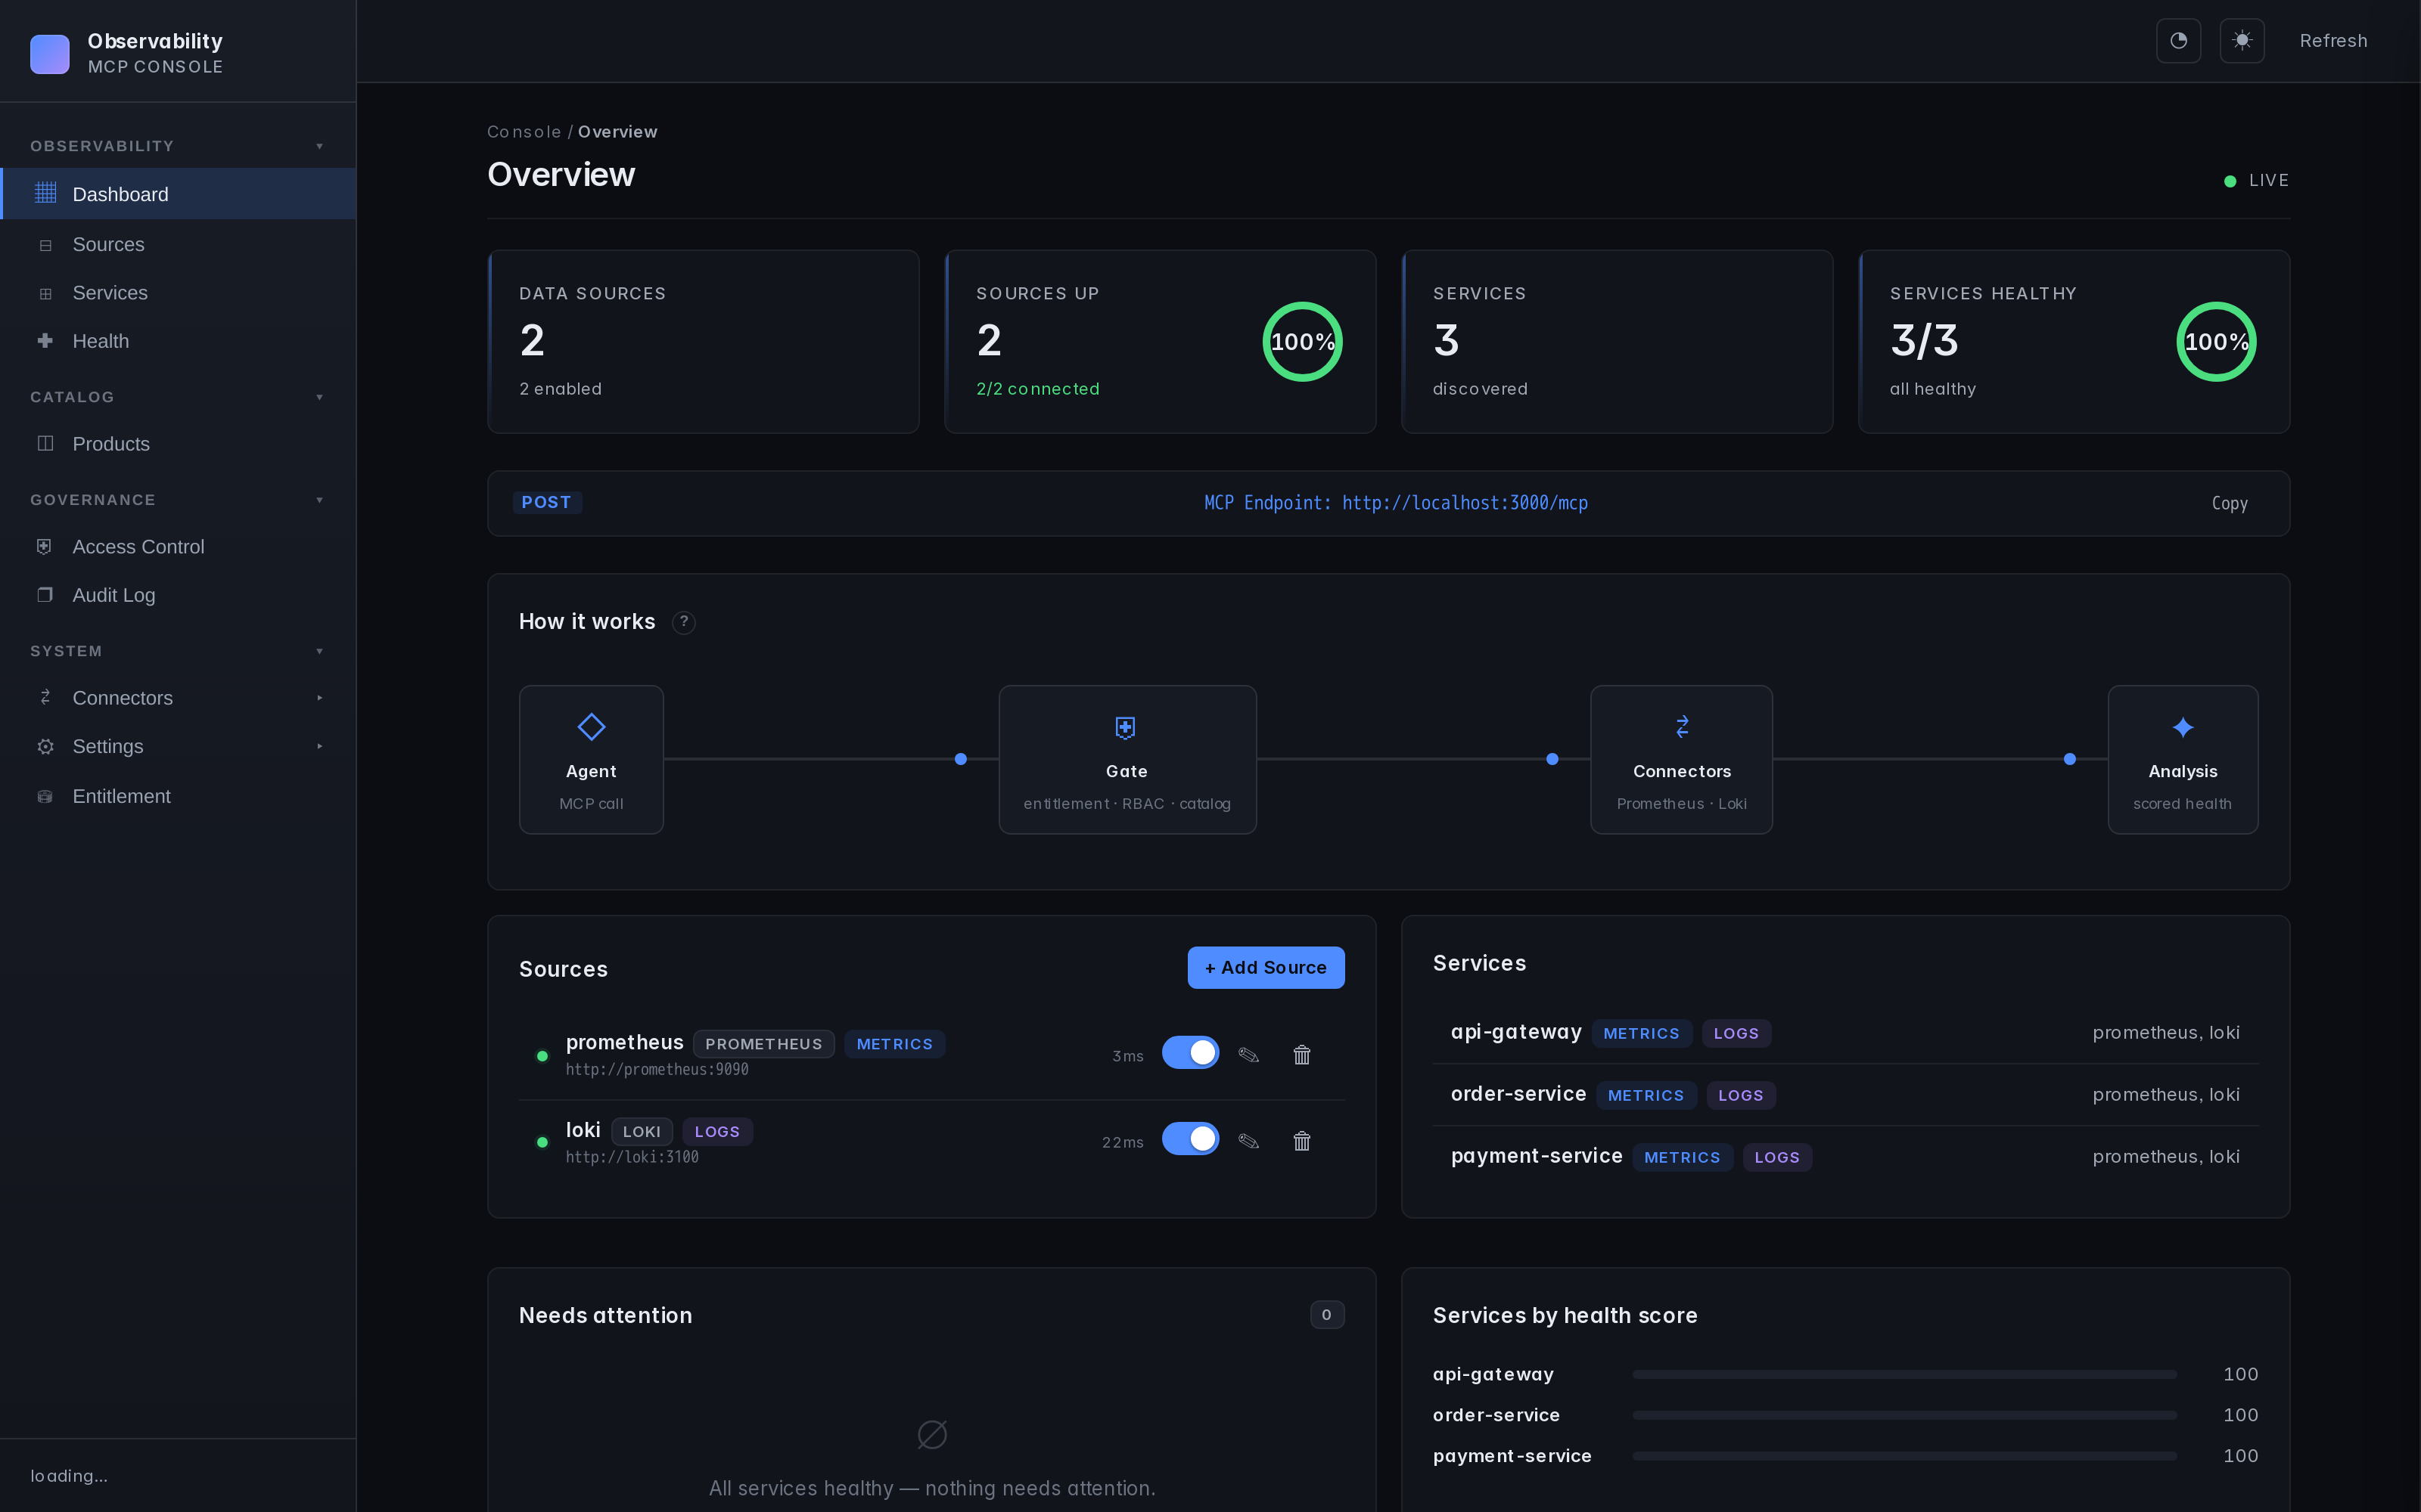Screen dimensions: 2421x1512
Task: Click the Add Source button
Action: tap(1266, 967)
